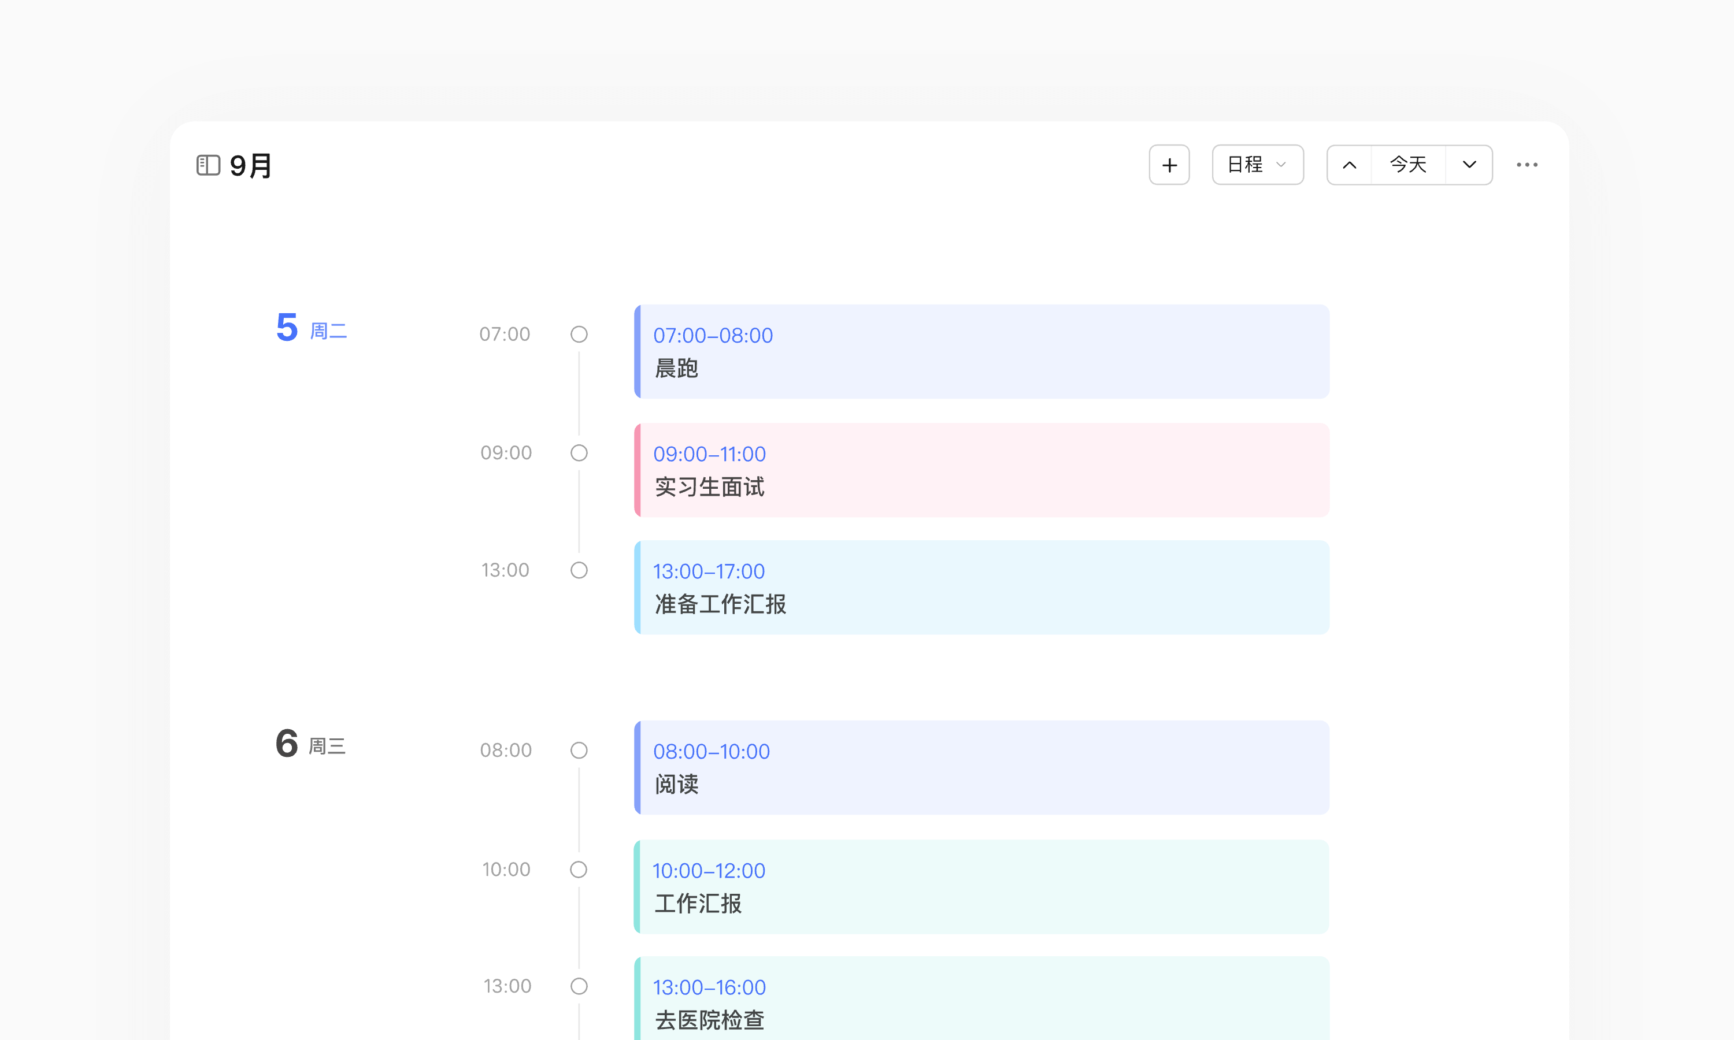
Task: Check the 07:00 晨跑 completion circle
Action: [x=579, y=335]
